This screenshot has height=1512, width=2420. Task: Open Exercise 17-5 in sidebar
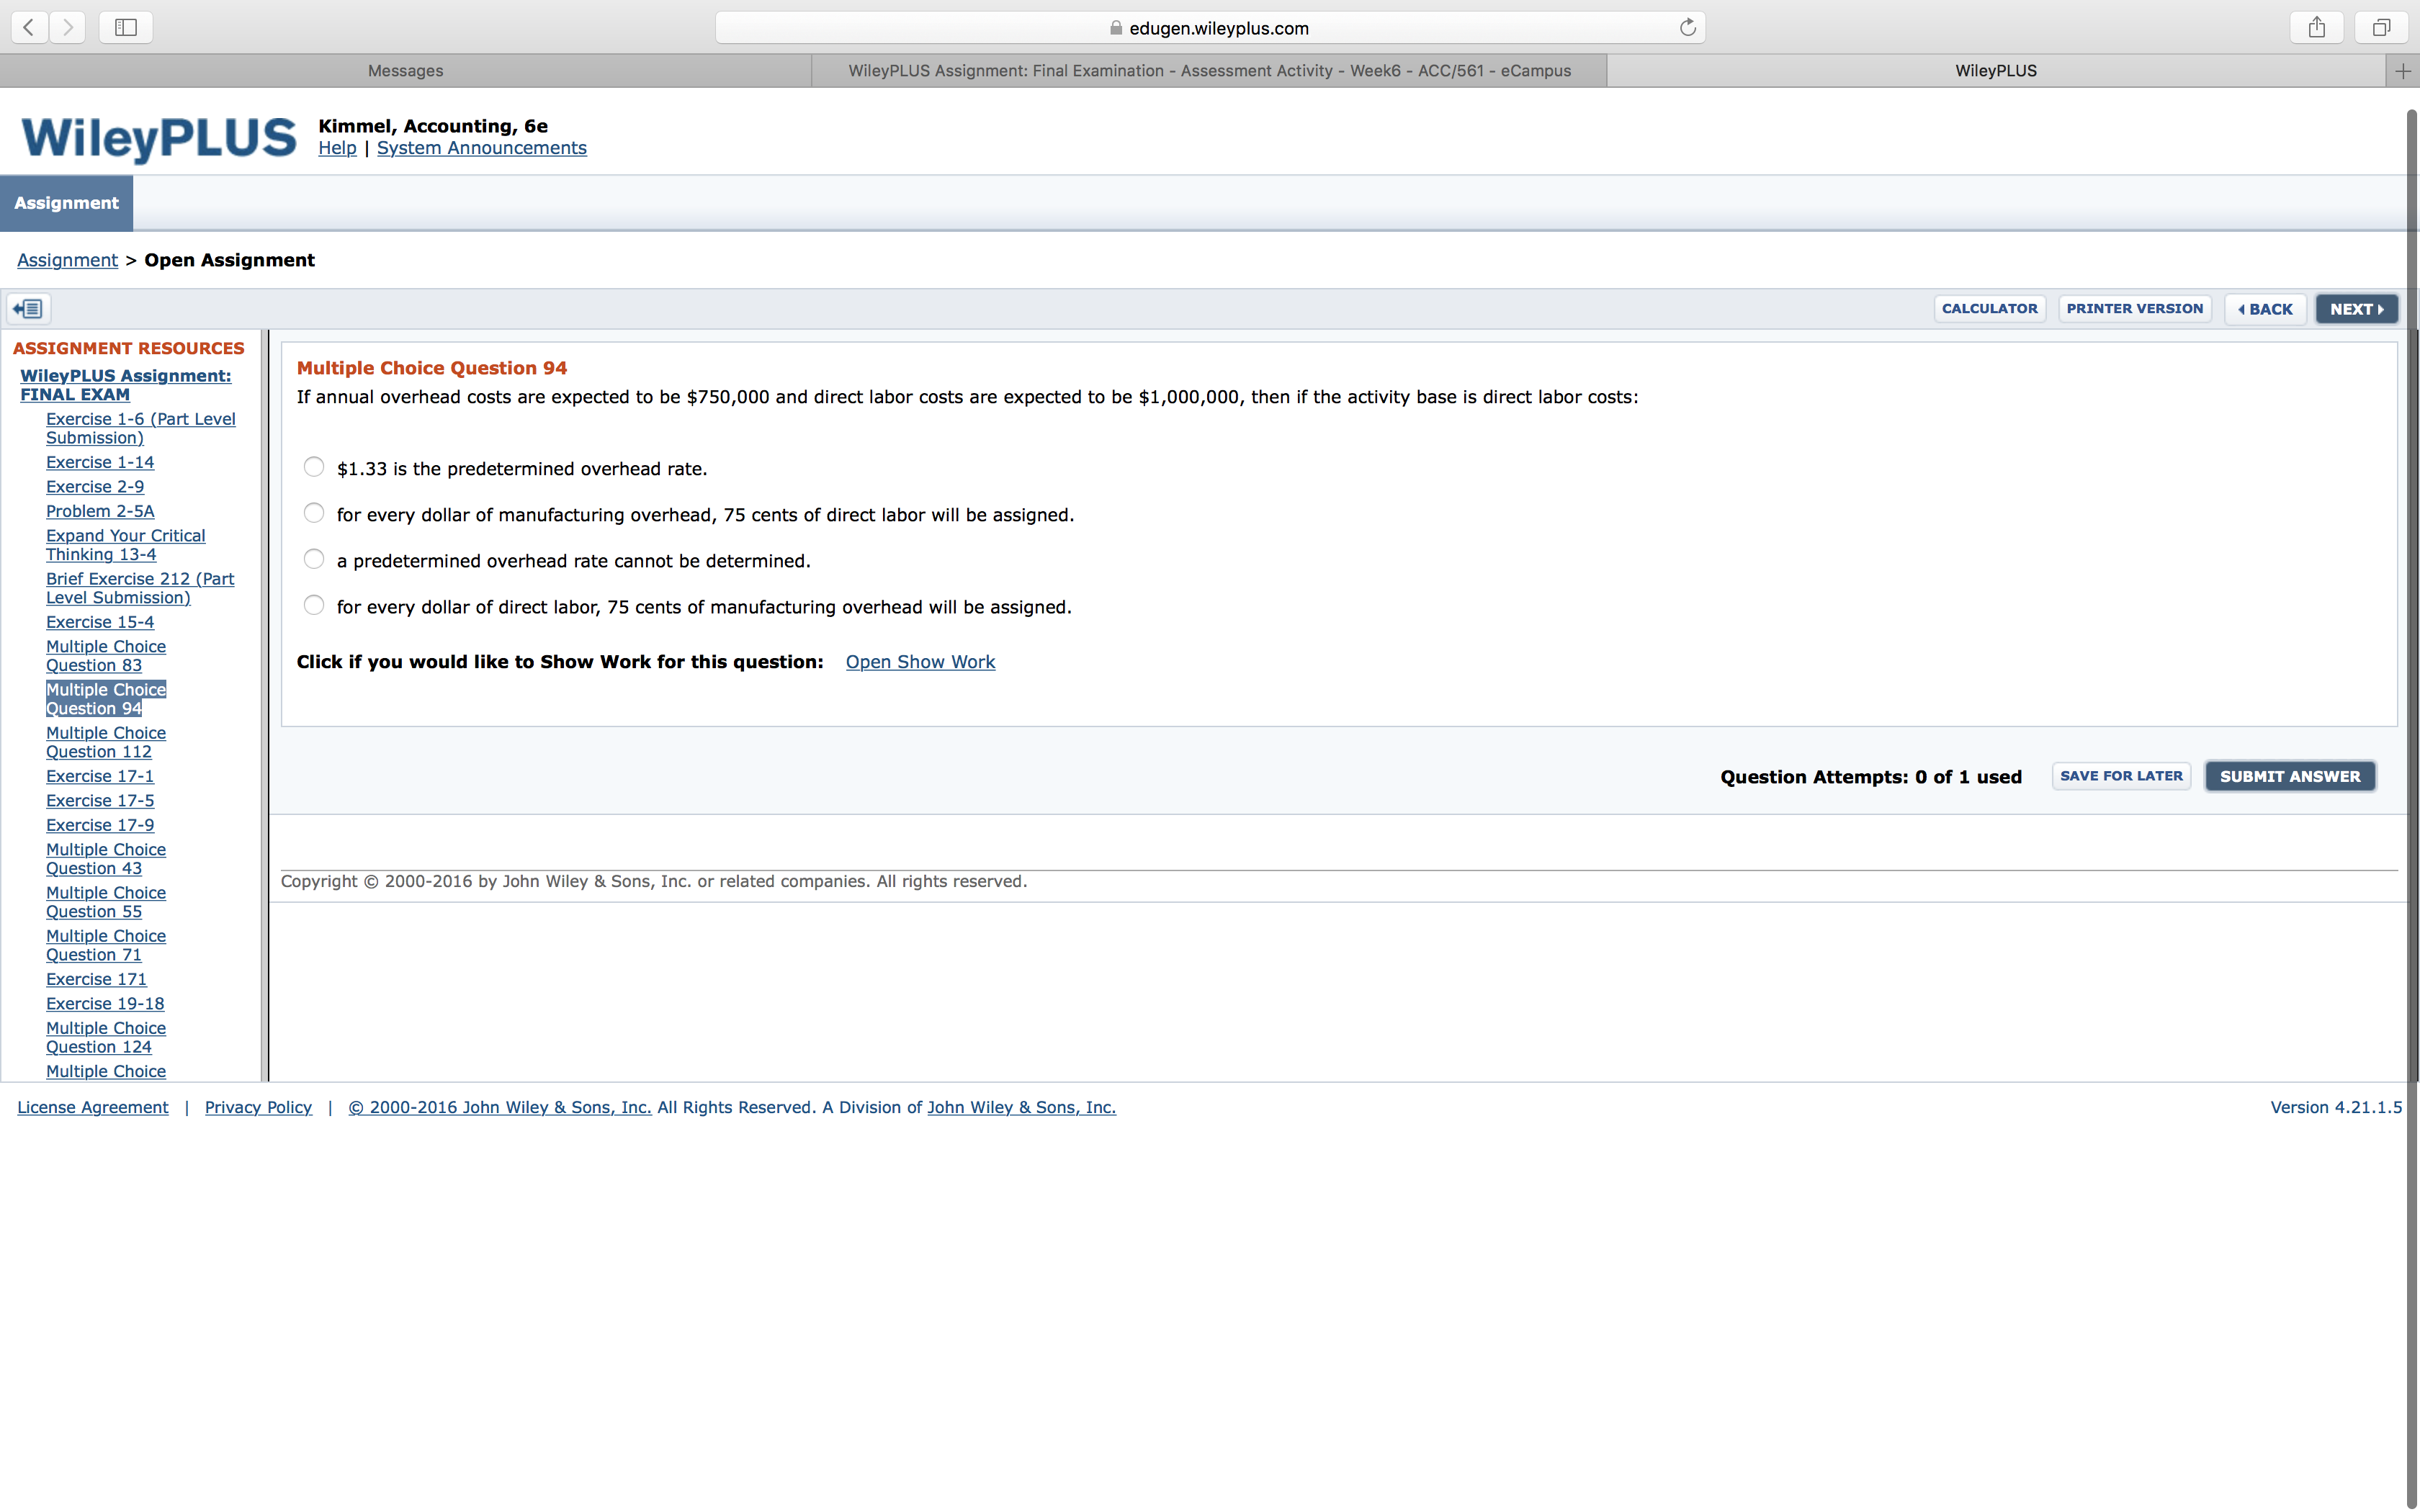[100, 801]
